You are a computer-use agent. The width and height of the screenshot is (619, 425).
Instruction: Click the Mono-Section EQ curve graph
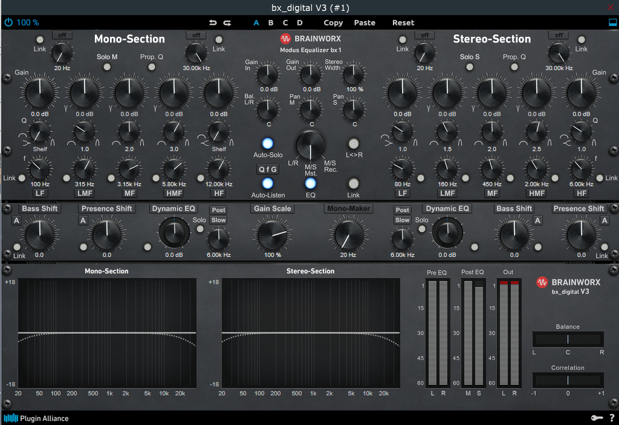coord(107,333)
